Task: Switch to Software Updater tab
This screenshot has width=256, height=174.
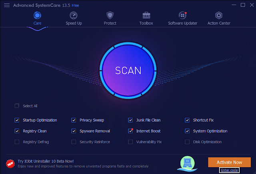Action: (x=183, y=23)
